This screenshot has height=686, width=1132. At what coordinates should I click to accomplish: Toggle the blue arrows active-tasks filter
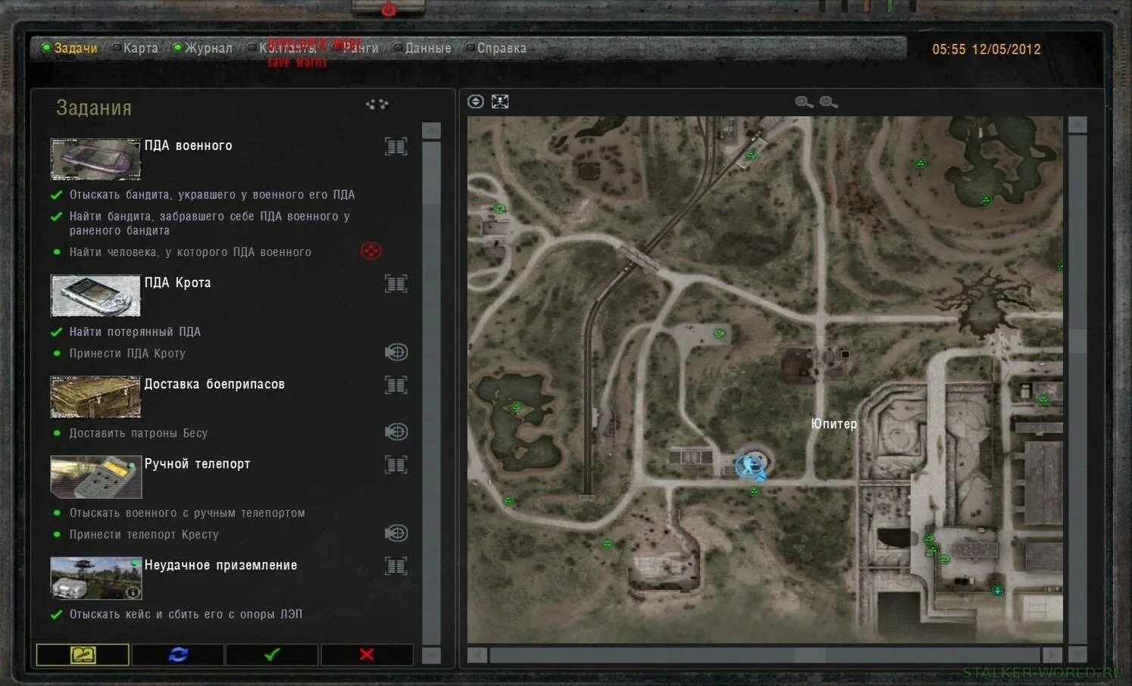click(x=178, y=654)
